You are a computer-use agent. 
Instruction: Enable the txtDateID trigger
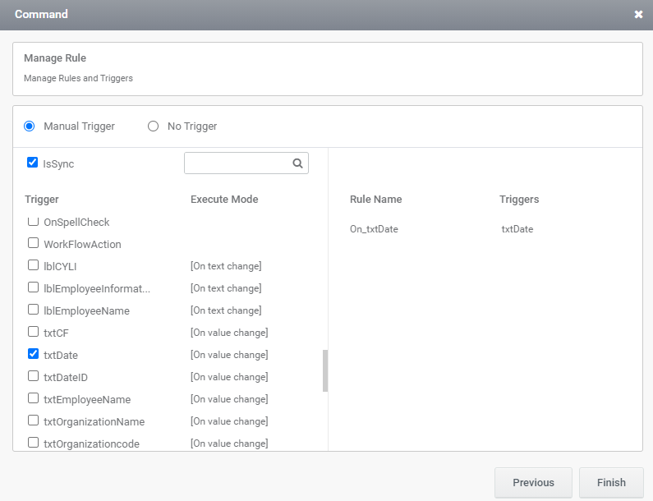pos(34,376)
